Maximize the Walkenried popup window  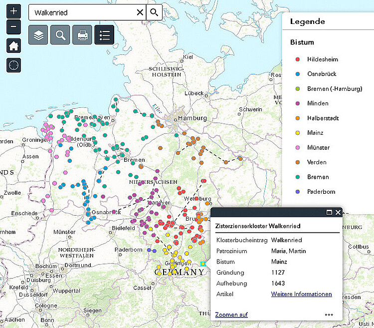point(329,212)
